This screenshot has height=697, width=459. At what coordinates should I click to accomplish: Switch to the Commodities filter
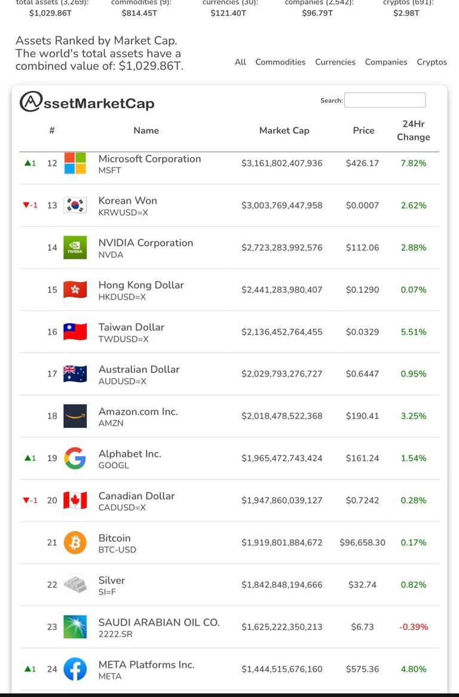pyautogui.click(x=280, y=62)
